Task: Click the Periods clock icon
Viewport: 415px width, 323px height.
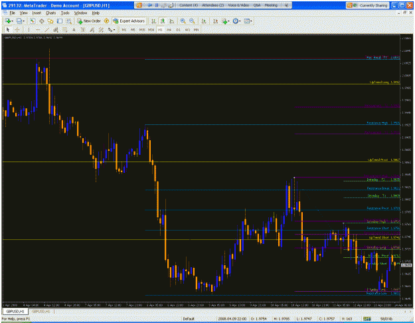Action: coord(235,21)
